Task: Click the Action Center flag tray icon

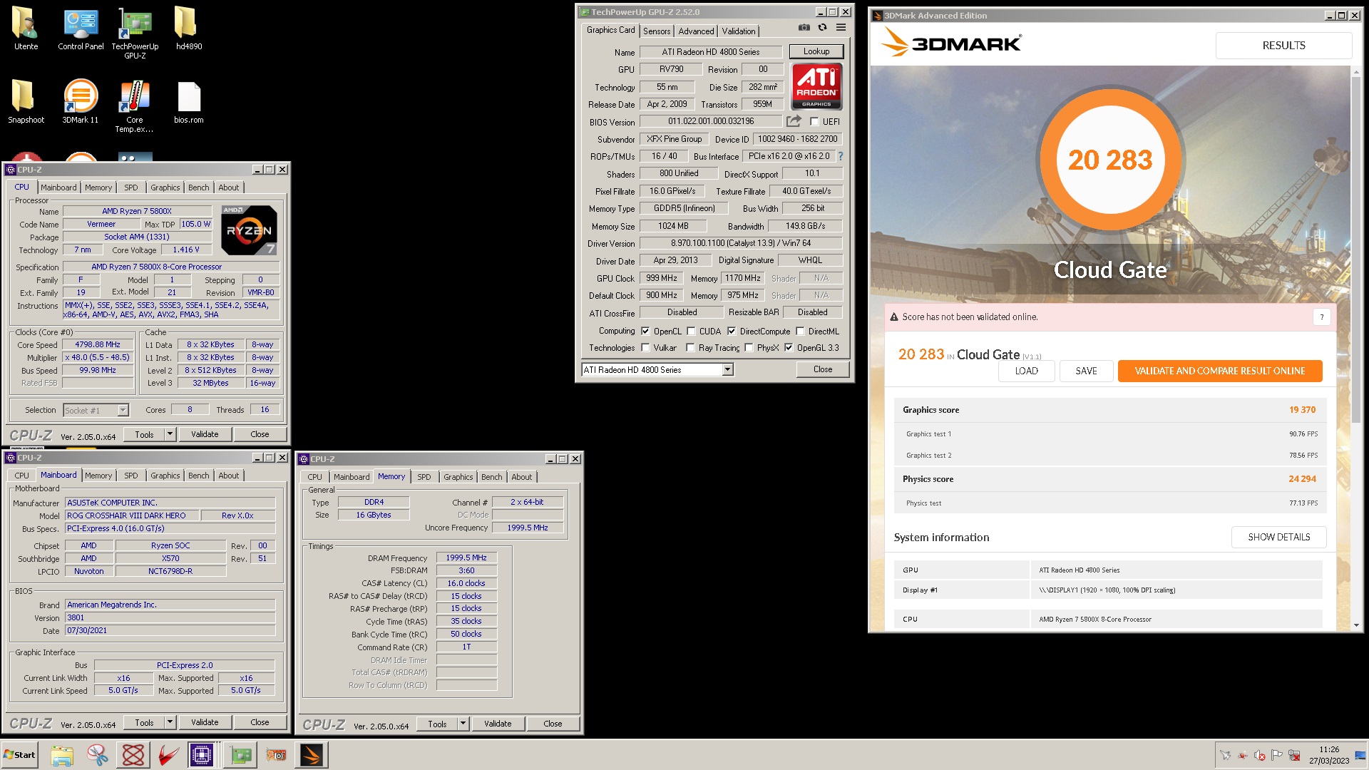Action: (1277, 756)
